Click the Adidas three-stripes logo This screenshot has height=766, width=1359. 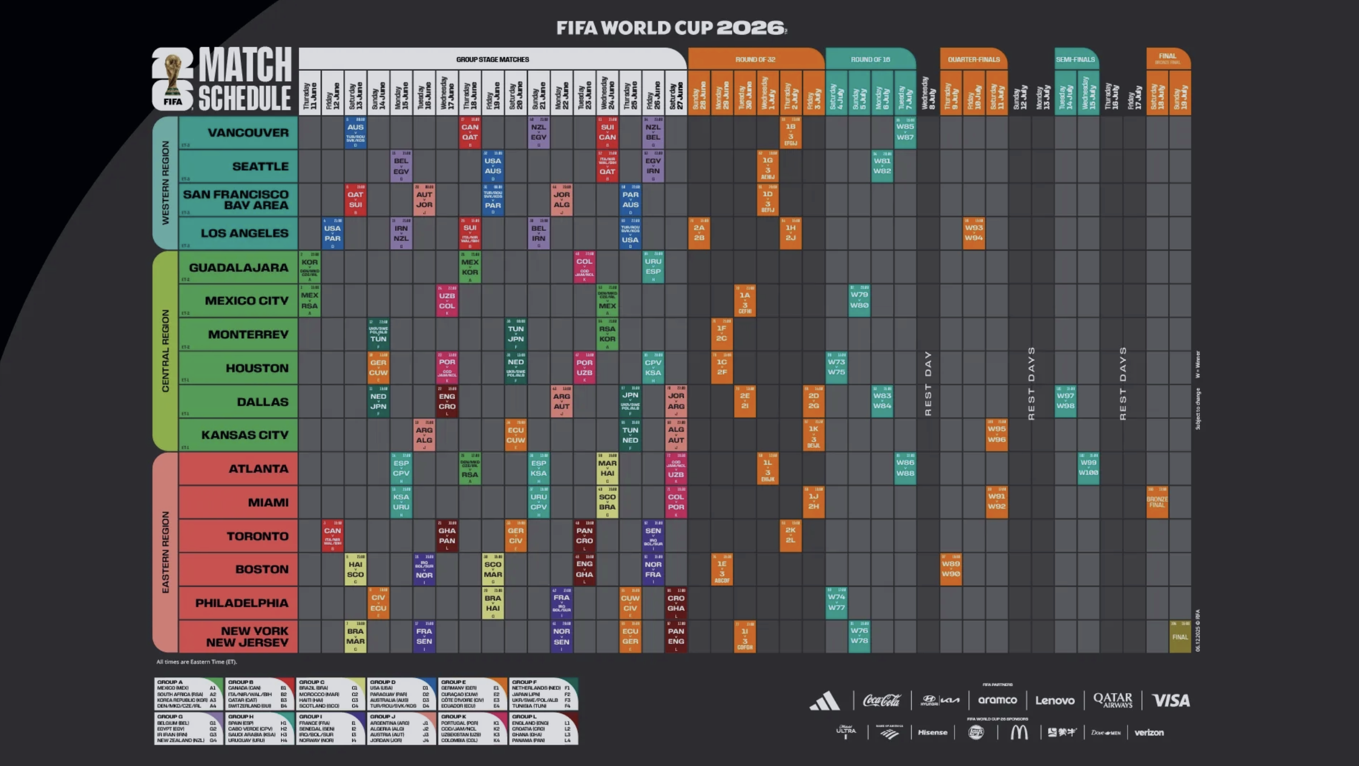tap(825, 701)
